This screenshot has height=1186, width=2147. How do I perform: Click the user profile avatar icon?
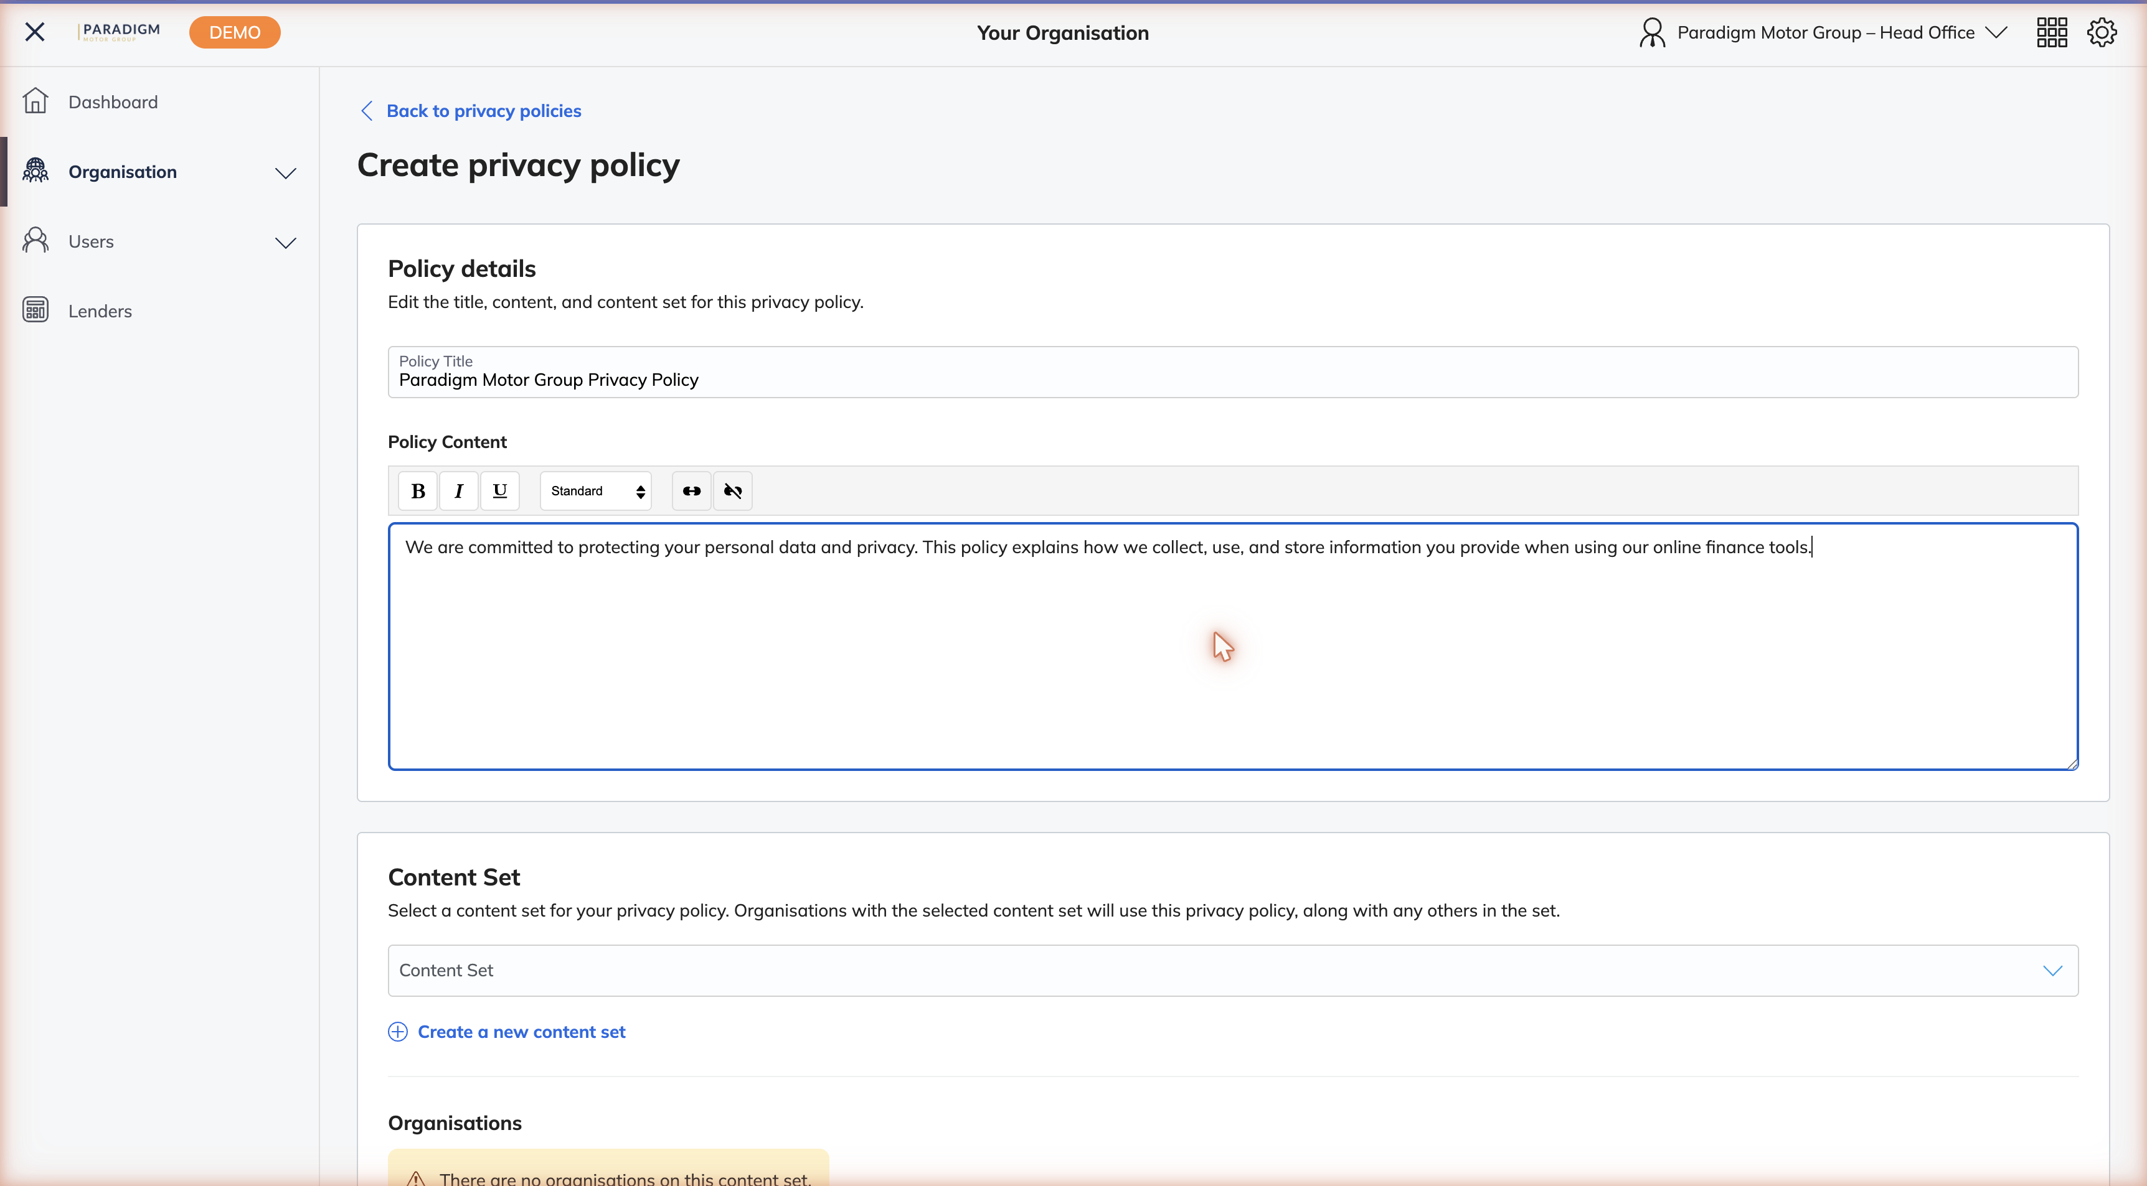point(1652,32)
